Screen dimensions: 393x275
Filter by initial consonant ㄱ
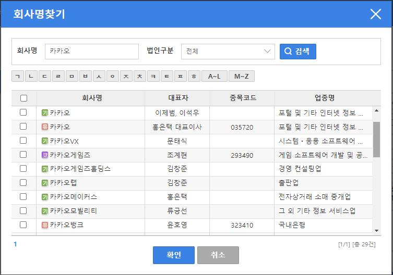pos(18,76)
